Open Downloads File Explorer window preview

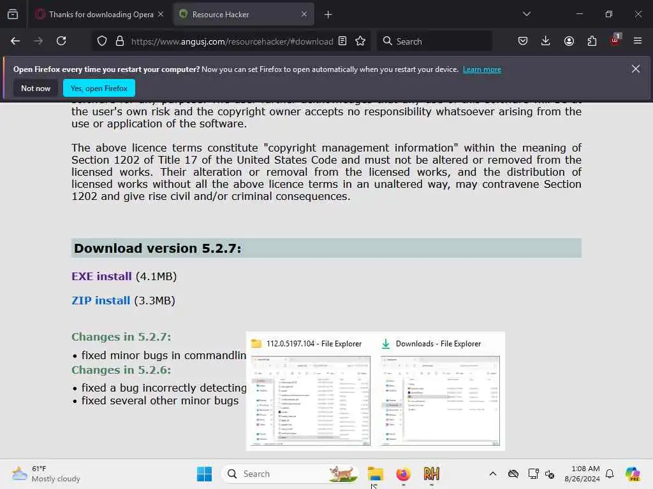(440, 392)
